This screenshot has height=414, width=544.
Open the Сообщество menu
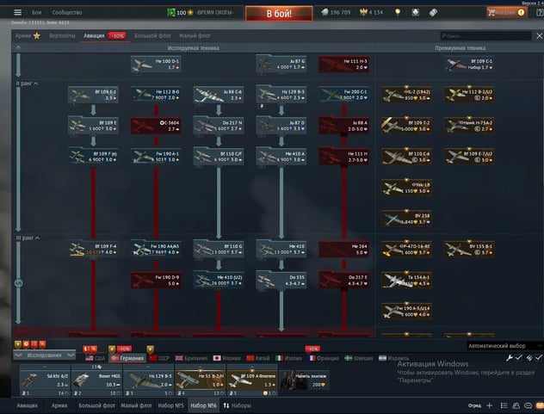(x=67, y=13)
